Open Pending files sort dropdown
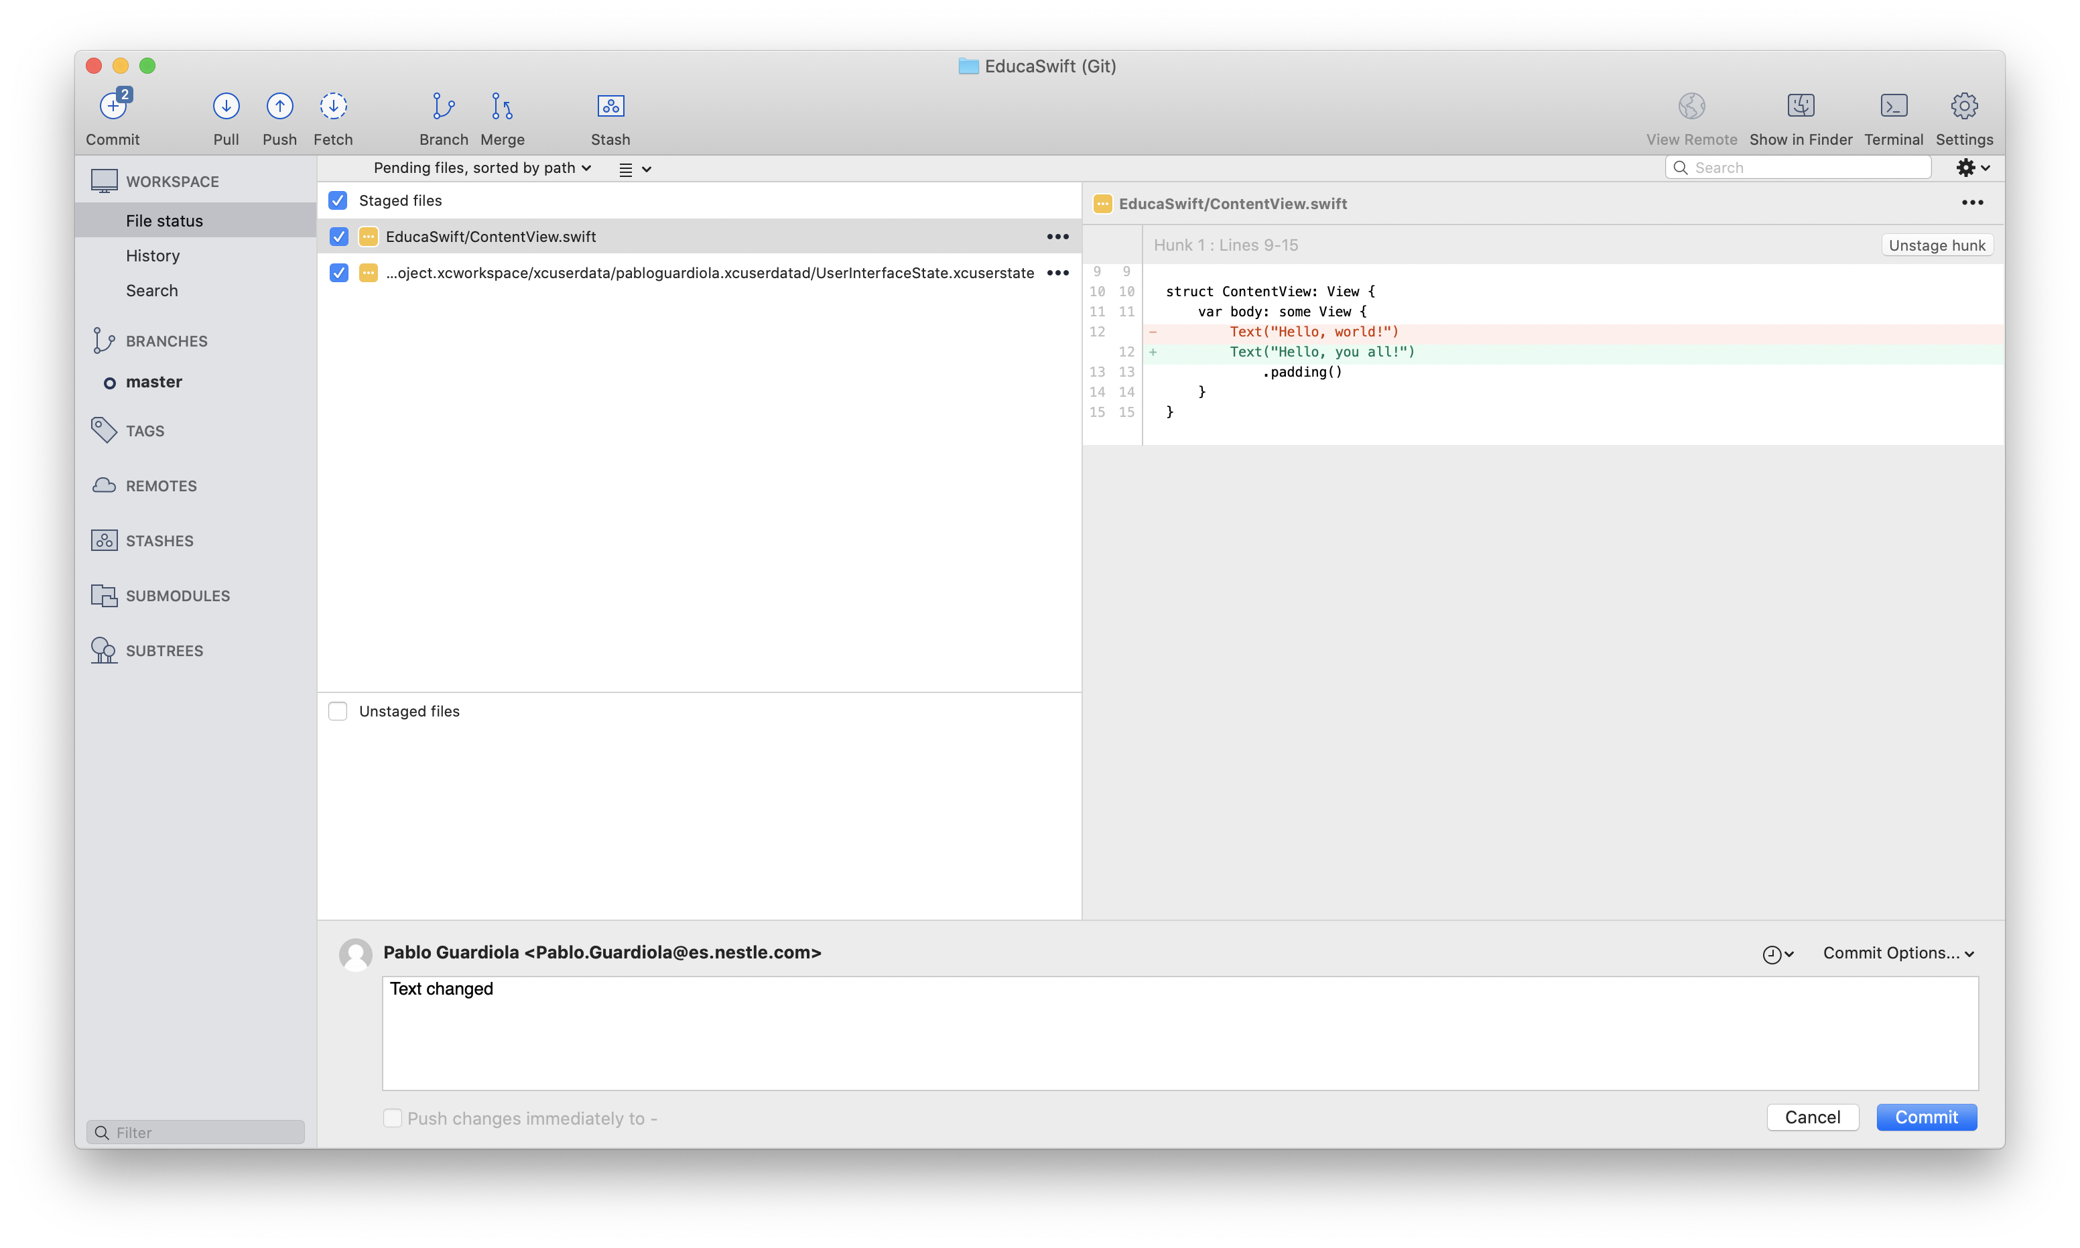This screenshot has height=1248, width=2080. coord(482,168)
